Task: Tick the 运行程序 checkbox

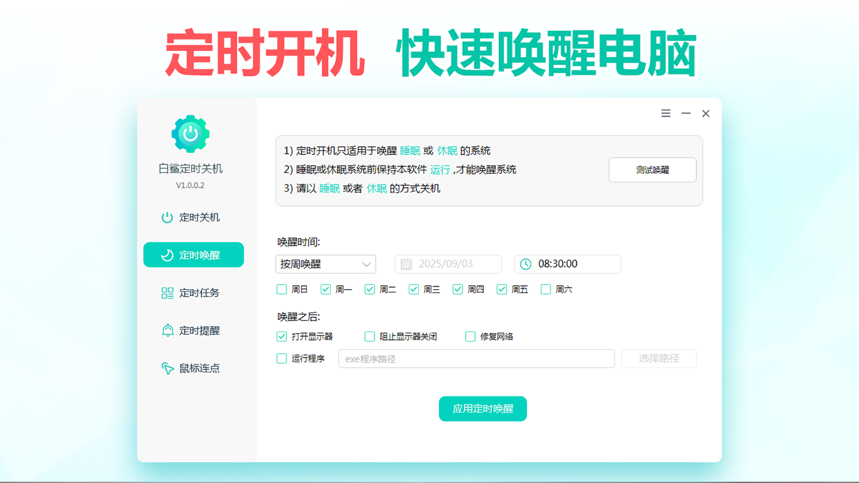Action: 282,358
